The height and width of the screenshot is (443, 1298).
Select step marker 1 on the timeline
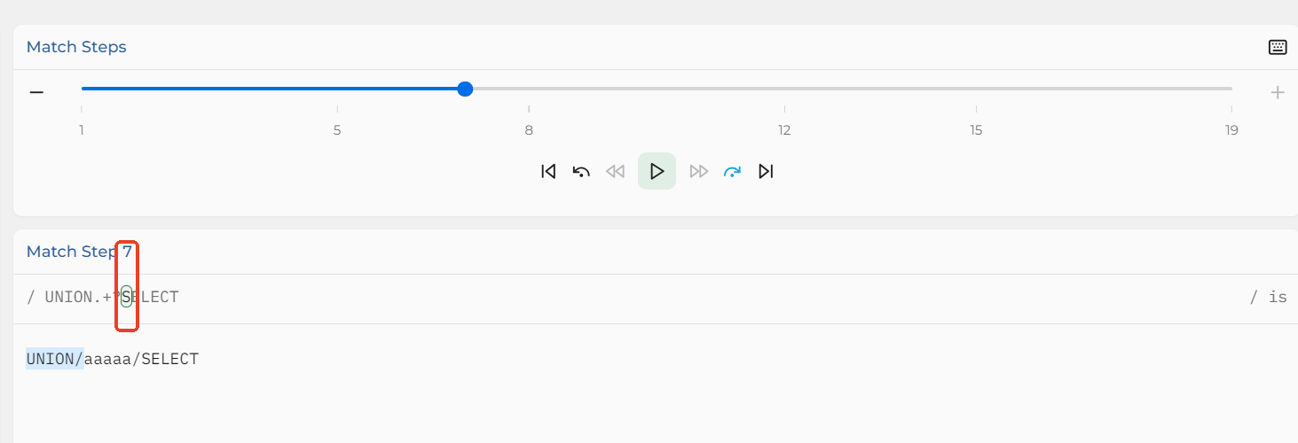[x=82, y=130]
